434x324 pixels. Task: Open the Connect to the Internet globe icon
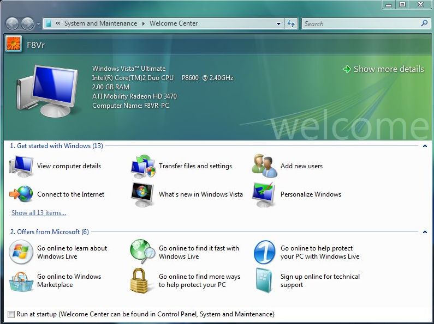[x=21, y=194]
